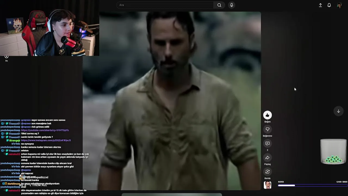Click username 'darklimom' in chat
Viewport: 348px width, 196px height.
[x=14, y=184]
